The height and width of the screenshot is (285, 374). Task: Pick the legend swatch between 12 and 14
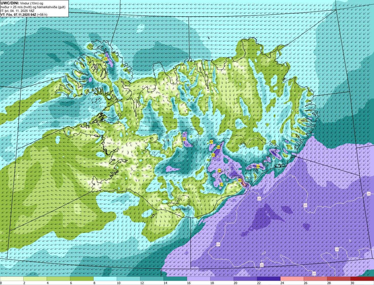[152, 279]
